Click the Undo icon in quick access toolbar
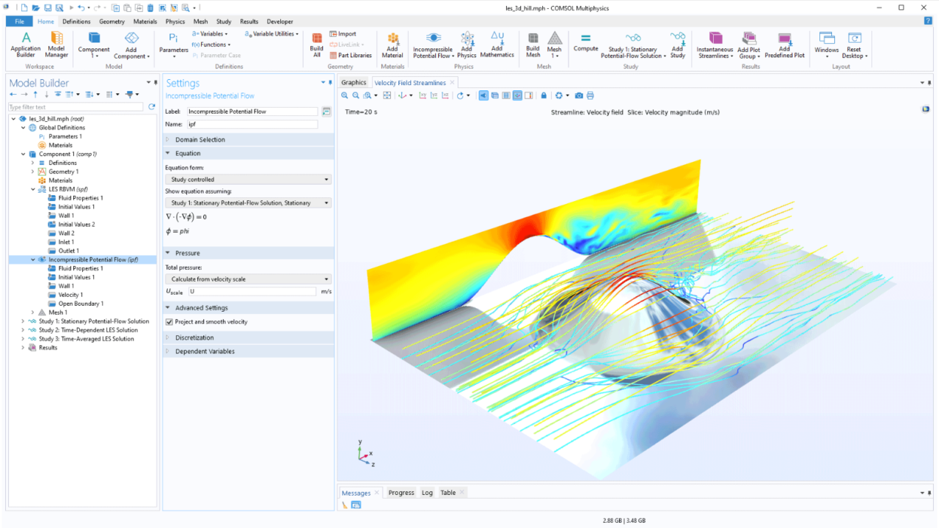The width and height of the screenshot is (939, 528). pyautogui.click(x=81, y=8)
